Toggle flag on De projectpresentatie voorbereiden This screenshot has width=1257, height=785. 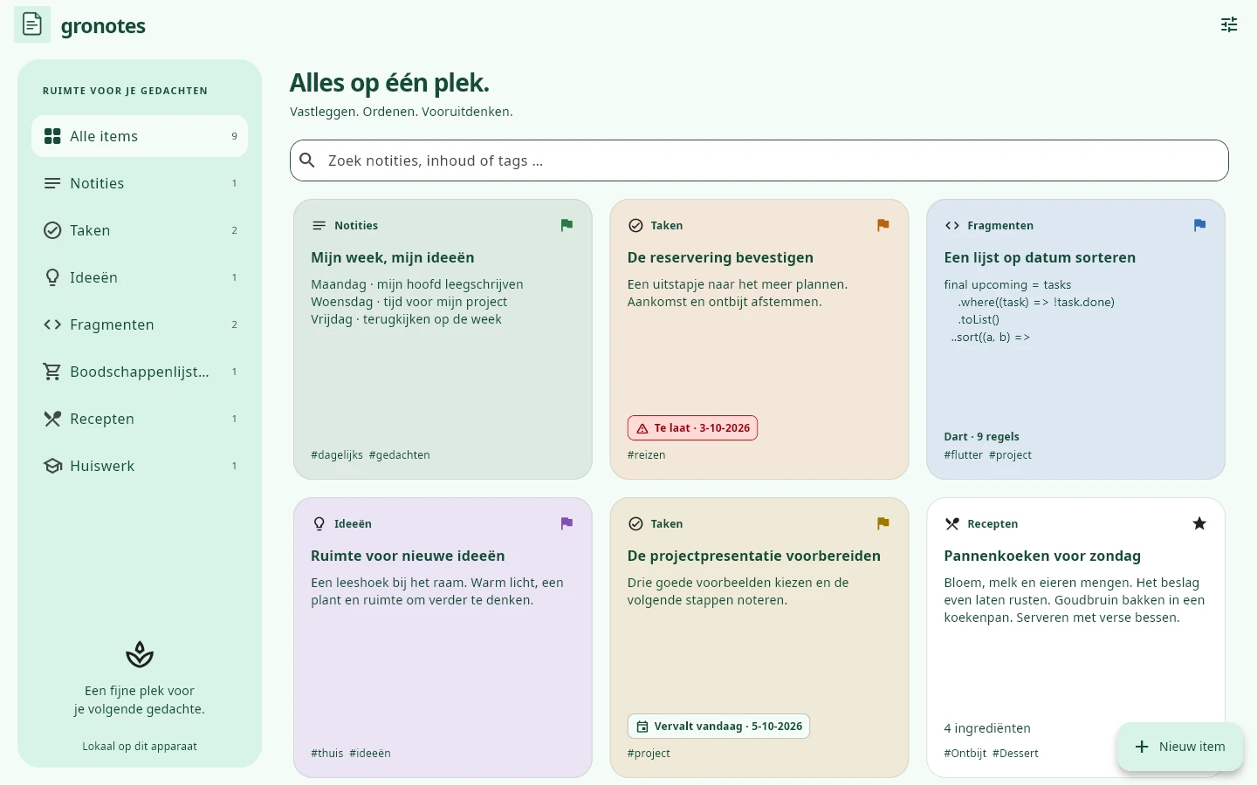[883, 523]
